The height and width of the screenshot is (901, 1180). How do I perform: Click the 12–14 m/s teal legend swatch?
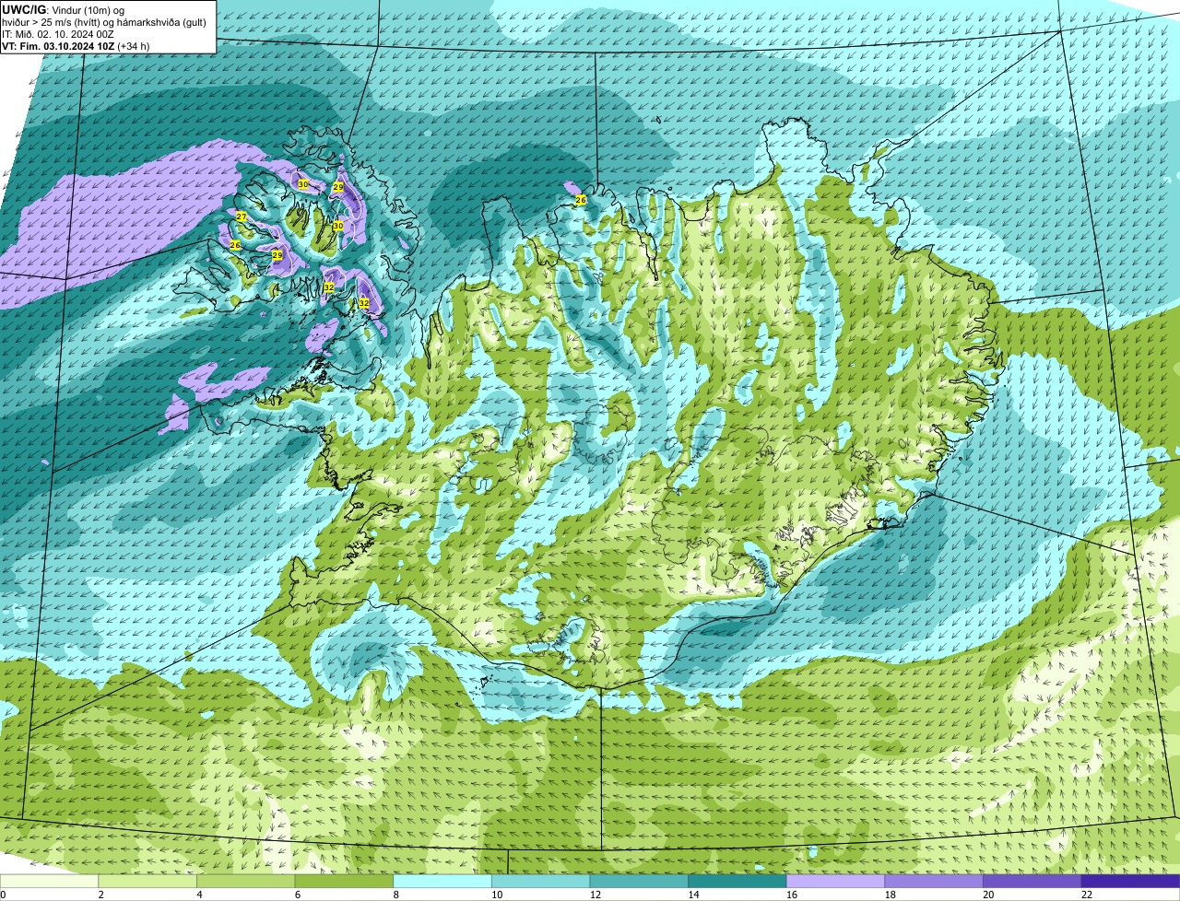639,881
